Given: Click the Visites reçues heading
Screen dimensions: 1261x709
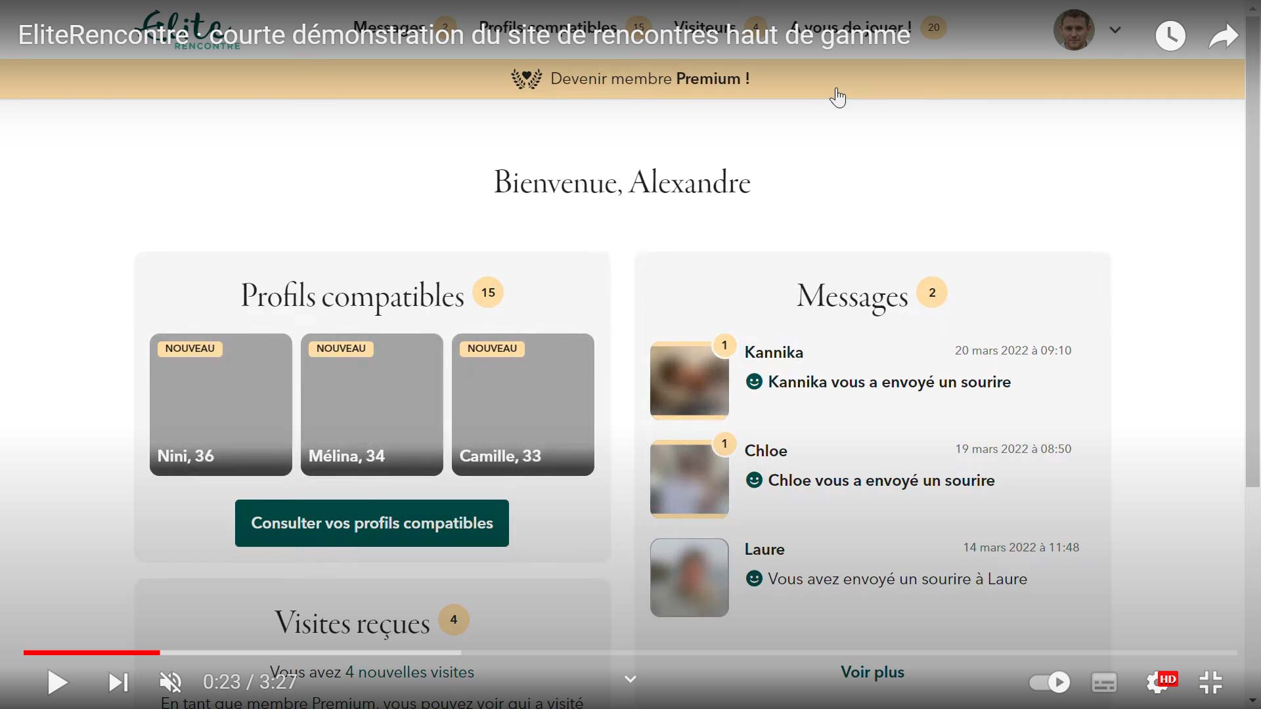Looking at the screenshot, I should click(x=352, y=622).
